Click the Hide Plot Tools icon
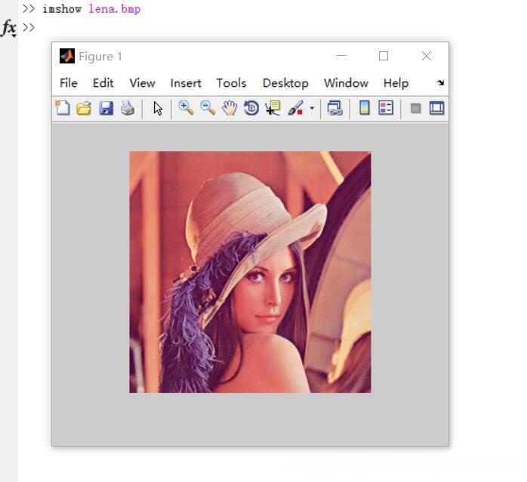 [x=416, y=108]
